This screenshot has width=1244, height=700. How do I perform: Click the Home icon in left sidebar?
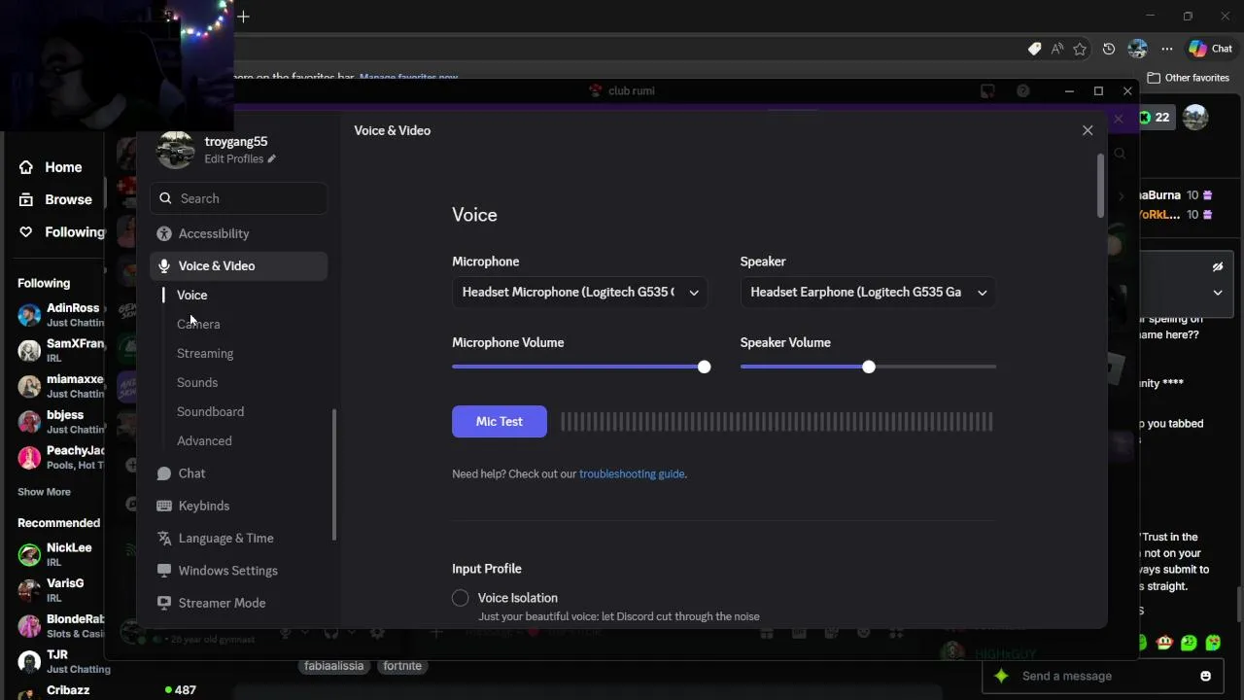click(x=26, y=167)
